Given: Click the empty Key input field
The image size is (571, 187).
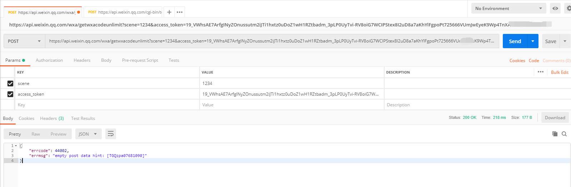Looking at the screenshot, I should [x=107, y=105].
